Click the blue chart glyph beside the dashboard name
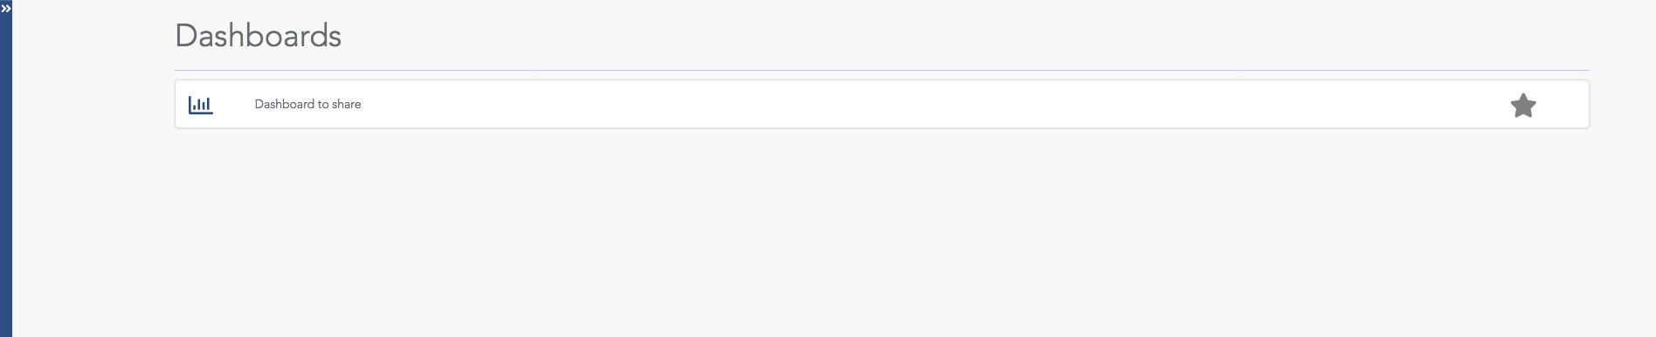 (201, 105)
